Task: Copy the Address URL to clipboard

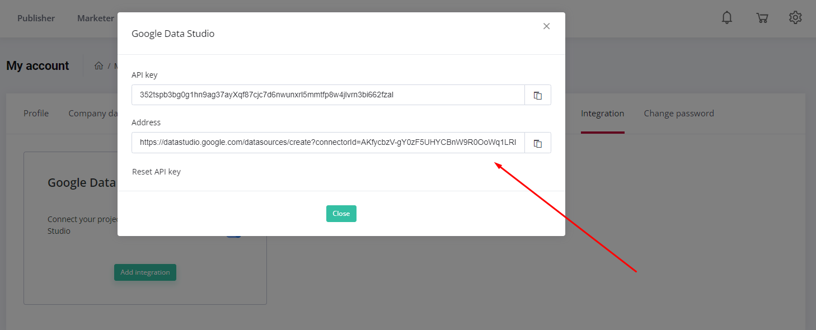Action: point(538,143)
